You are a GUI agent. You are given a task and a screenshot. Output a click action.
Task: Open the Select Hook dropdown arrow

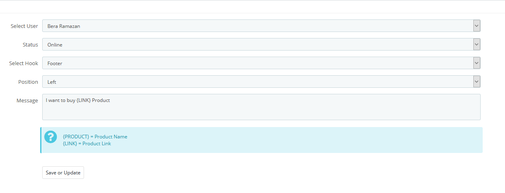(477, 63)
